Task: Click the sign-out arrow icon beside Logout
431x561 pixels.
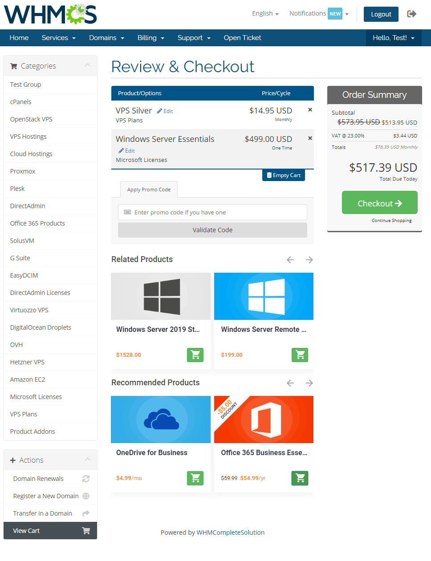Action: pos(412,14)
